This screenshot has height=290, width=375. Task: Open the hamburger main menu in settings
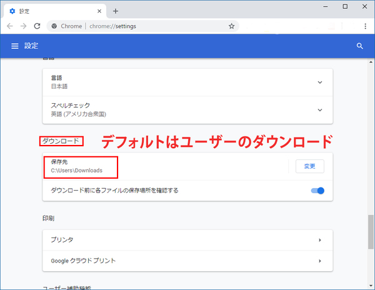(14, 46)
